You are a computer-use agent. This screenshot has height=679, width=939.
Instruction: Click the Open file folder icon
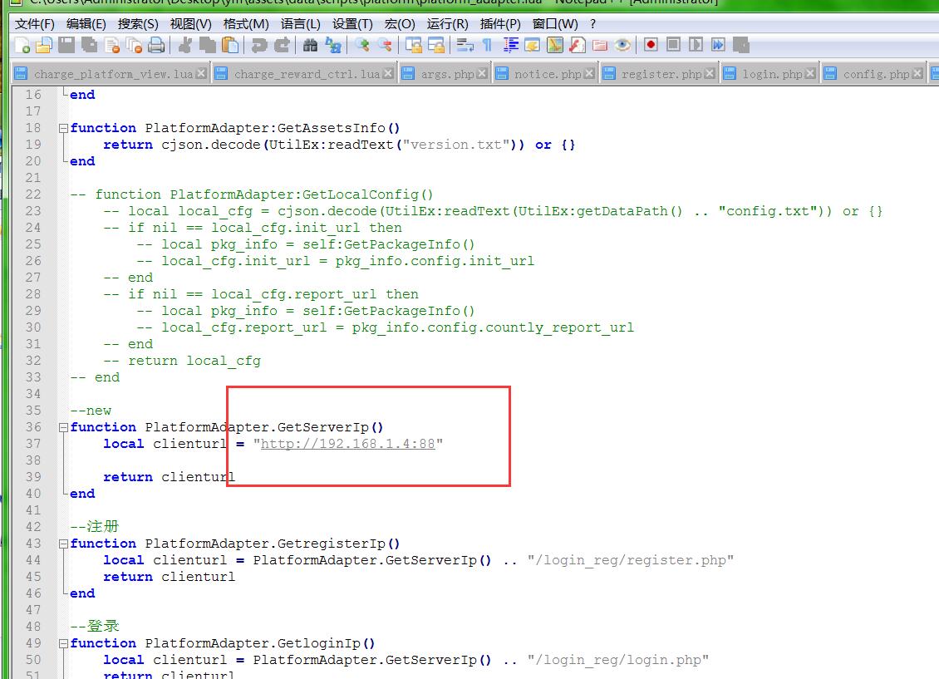point(44,45)
